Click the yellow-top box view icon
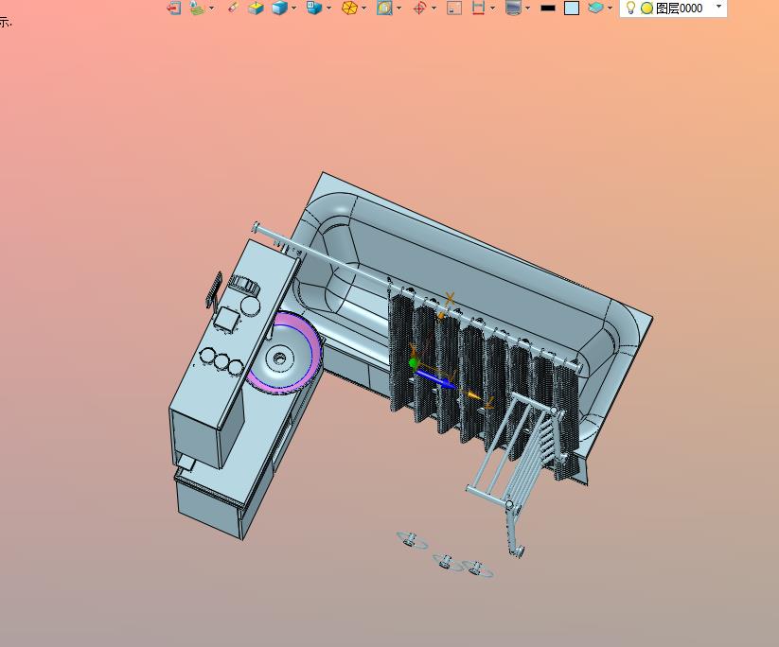 click(x=256, y=8)
